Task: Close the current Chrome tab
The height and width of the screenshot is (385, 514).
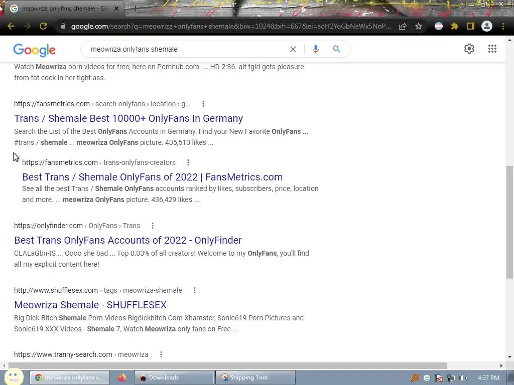Action: point(116,9)
